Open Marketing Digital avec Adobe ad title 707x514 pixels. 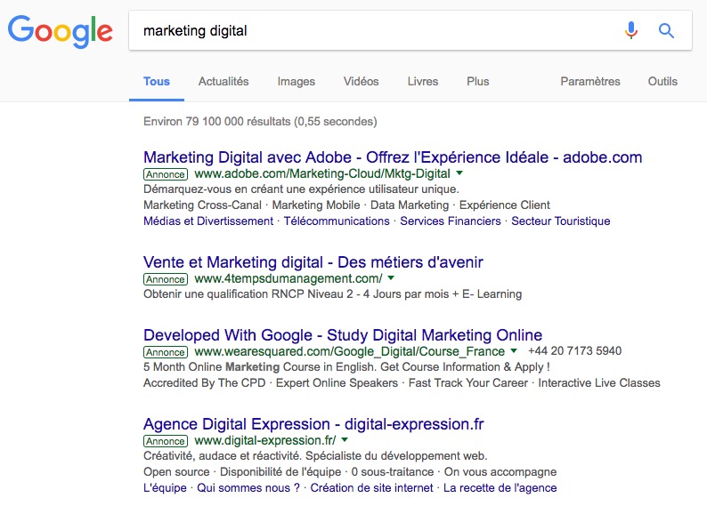393,157
